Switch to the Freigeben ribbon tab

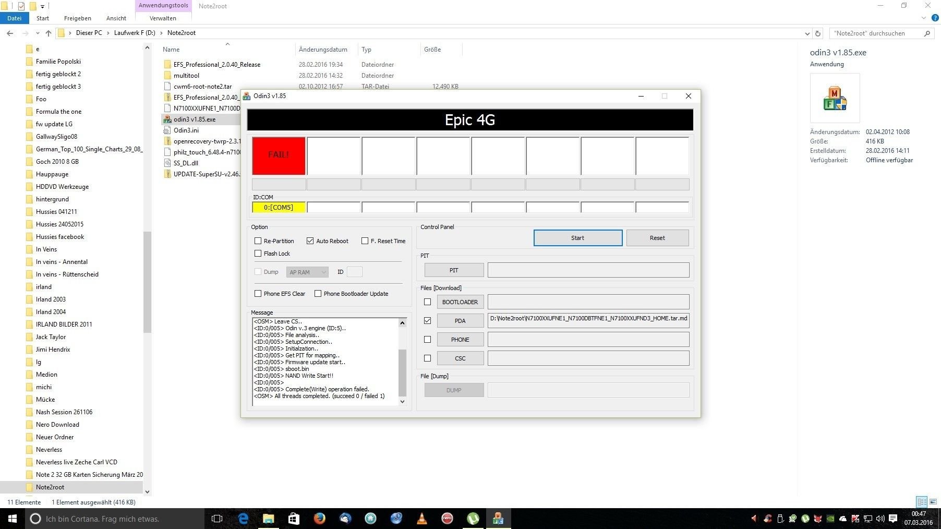point(78,18)
